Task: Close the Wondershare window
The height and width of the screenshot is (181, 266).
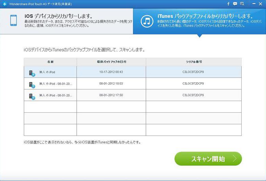Action: click(261, 4)
